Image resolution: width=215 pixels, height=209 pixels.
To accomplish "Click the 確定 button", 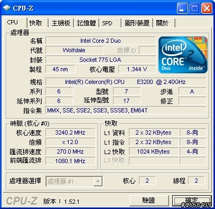I will (x=192, y=201).
